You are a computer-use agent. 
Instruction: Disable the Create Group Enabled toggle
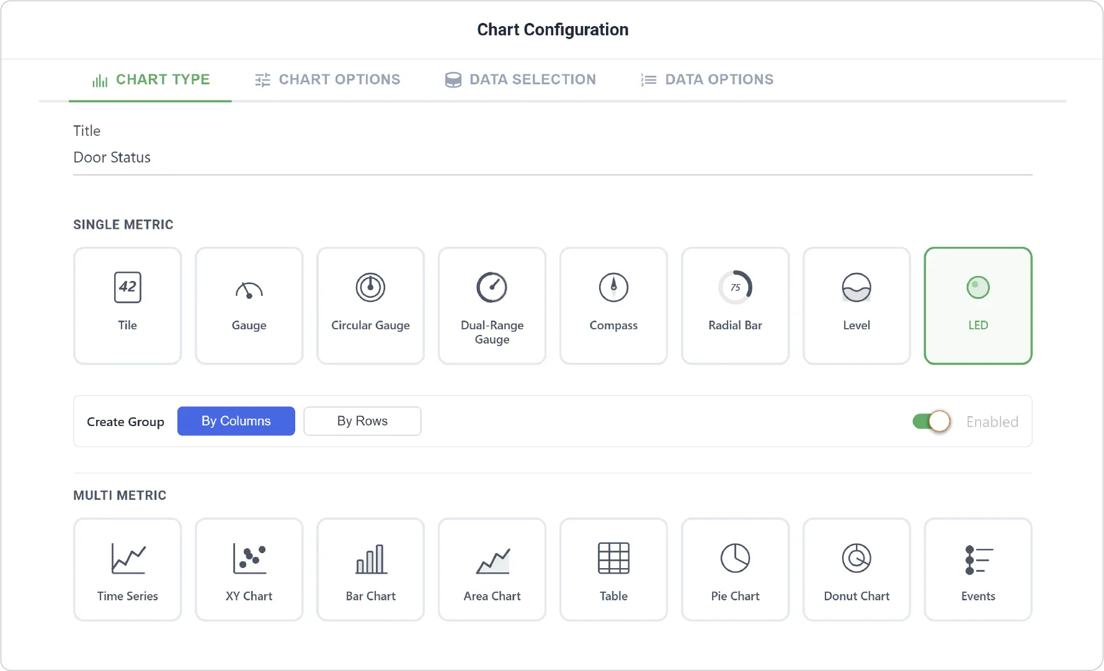point(931,421)
